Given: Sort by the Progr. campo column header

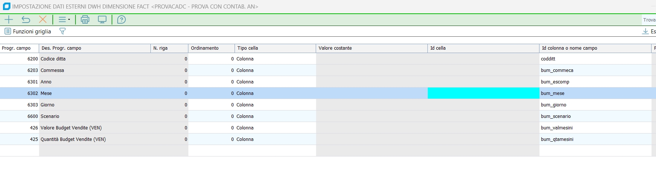Looking at the screenshot, I should point(19,48).
